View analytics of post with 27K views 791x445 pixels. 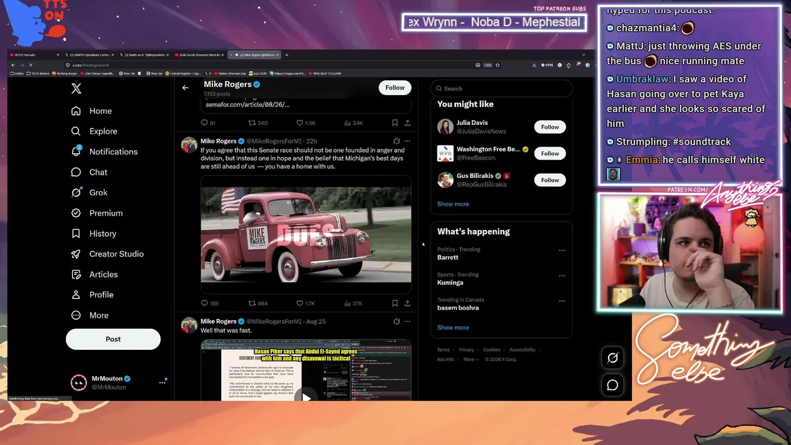click(x=353, y=303)
